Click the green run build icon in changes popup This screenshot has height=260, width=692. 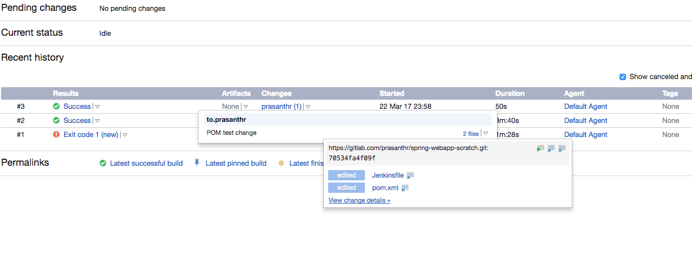pyautogui.click(x=540, y=148)
